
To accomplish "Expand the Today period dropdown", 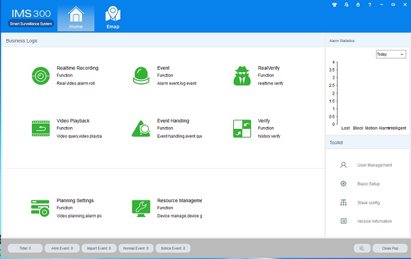I will pos(390,54).
